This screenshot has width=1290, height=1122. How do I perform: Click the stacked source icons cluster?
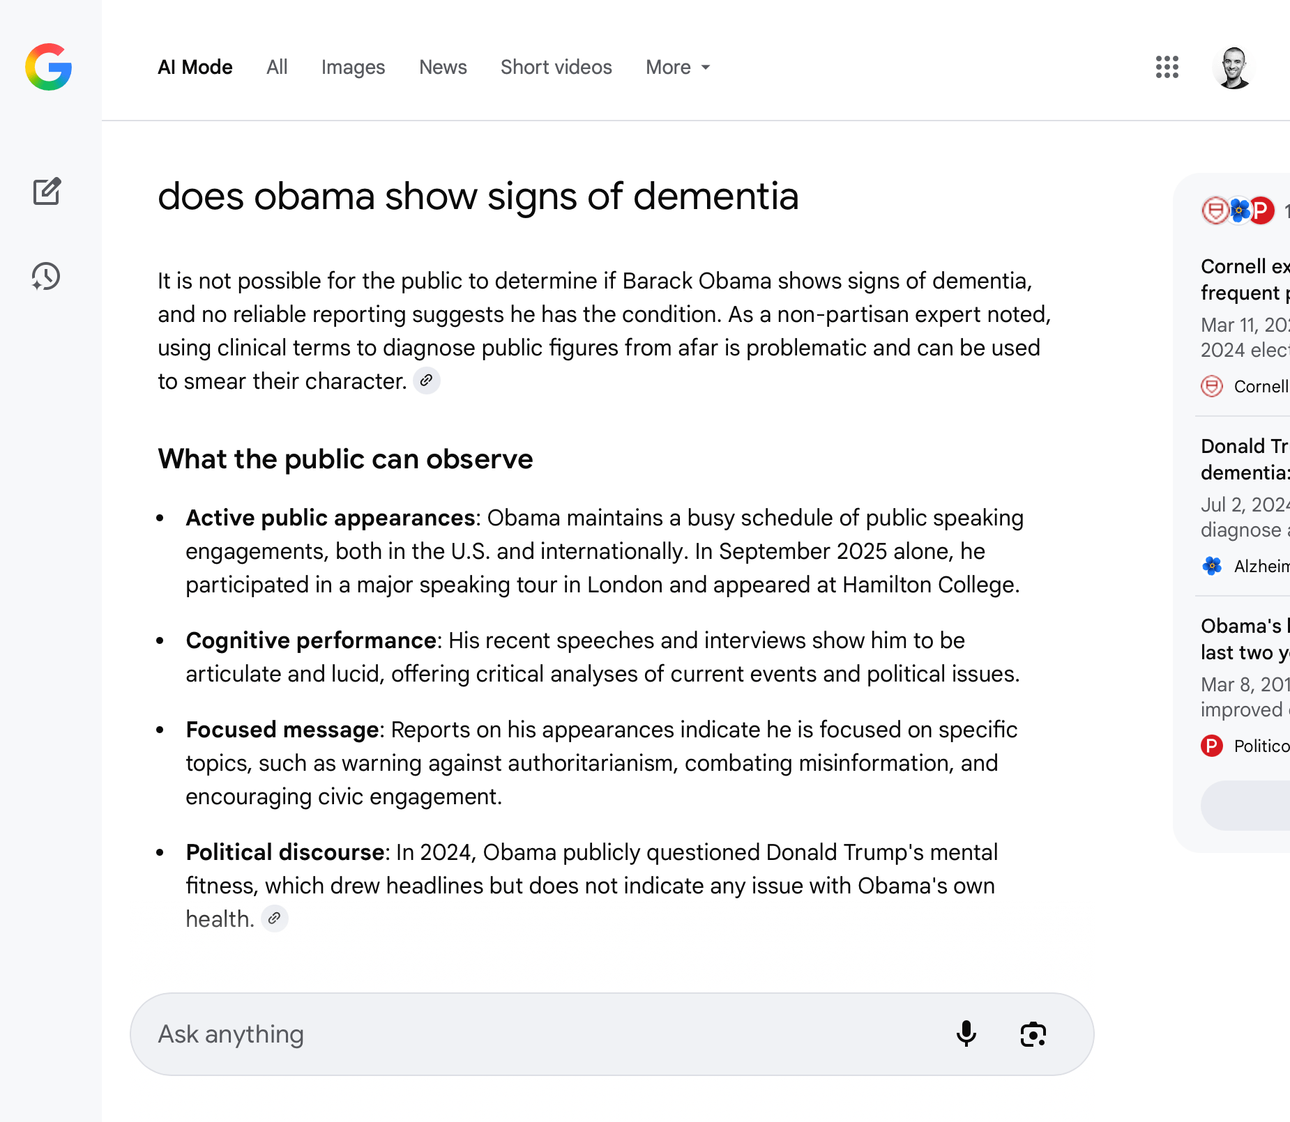1238,210
